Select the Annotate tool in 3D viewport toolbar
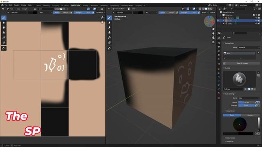This screenshot has height=147, width=262. click(x=109, y=48)
